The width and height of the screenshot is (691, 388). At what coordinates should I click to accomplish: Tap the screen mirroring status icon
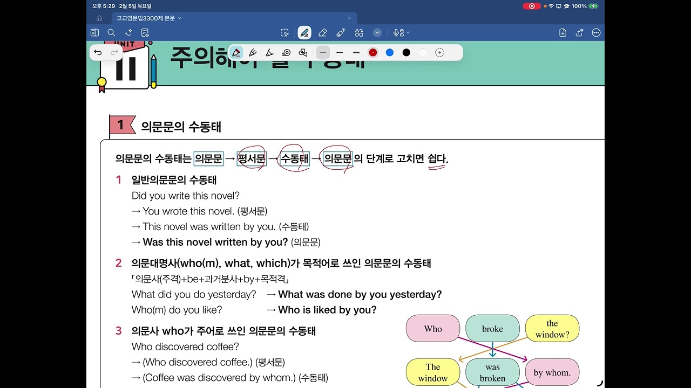pyautogui.click(x=558, y=6)
